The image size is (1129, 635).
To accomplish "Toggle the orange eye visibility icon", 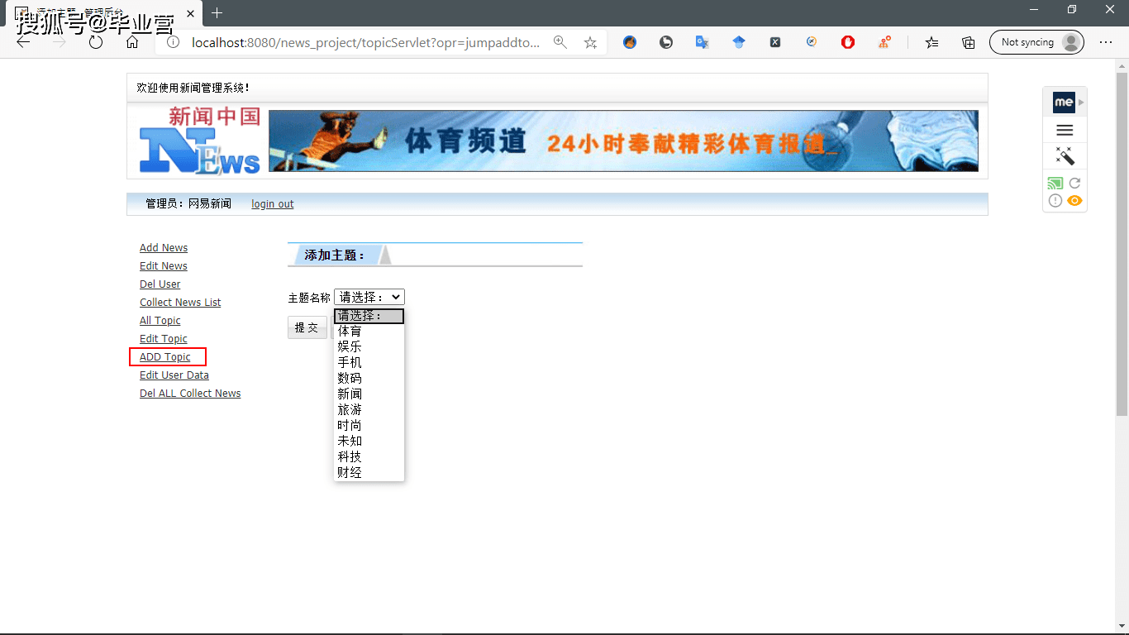I will coord(1074,201).
